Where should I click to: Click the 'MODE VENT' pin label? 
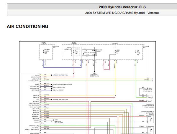coord(35,109)
